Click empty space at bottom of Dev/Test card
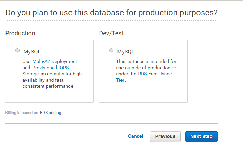This screenshot has width=243, height=157. coord(143,94)
